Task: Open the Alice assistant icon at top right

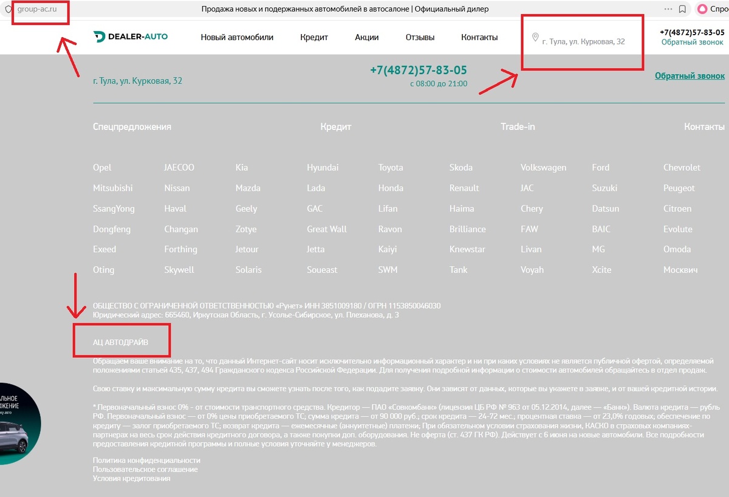Action: 702,9
